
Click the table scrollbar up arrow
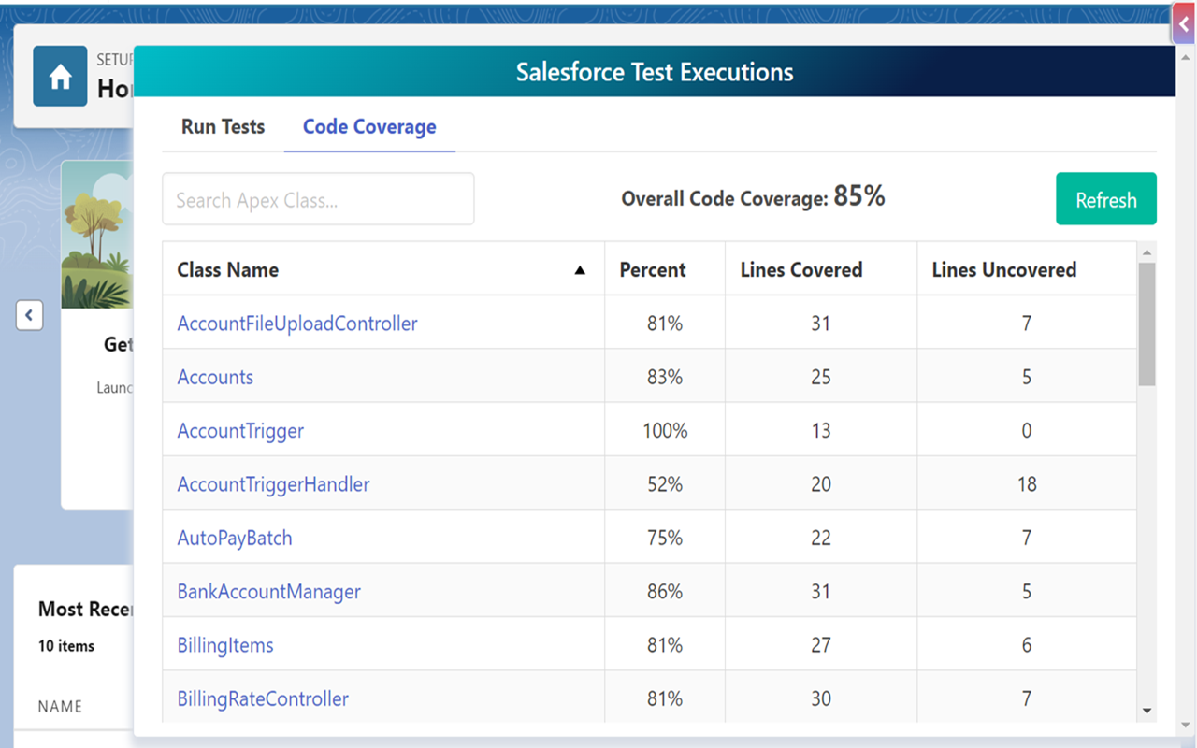[1147, 252]
